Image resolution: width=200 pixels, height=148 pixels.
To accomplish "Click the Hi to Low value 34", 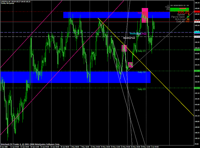I will click(188, 19).
